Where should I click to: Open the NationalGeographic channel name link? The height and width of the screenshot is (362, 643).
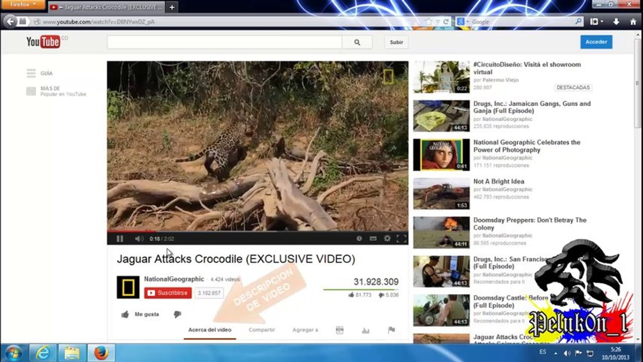[x=174, y=279]
